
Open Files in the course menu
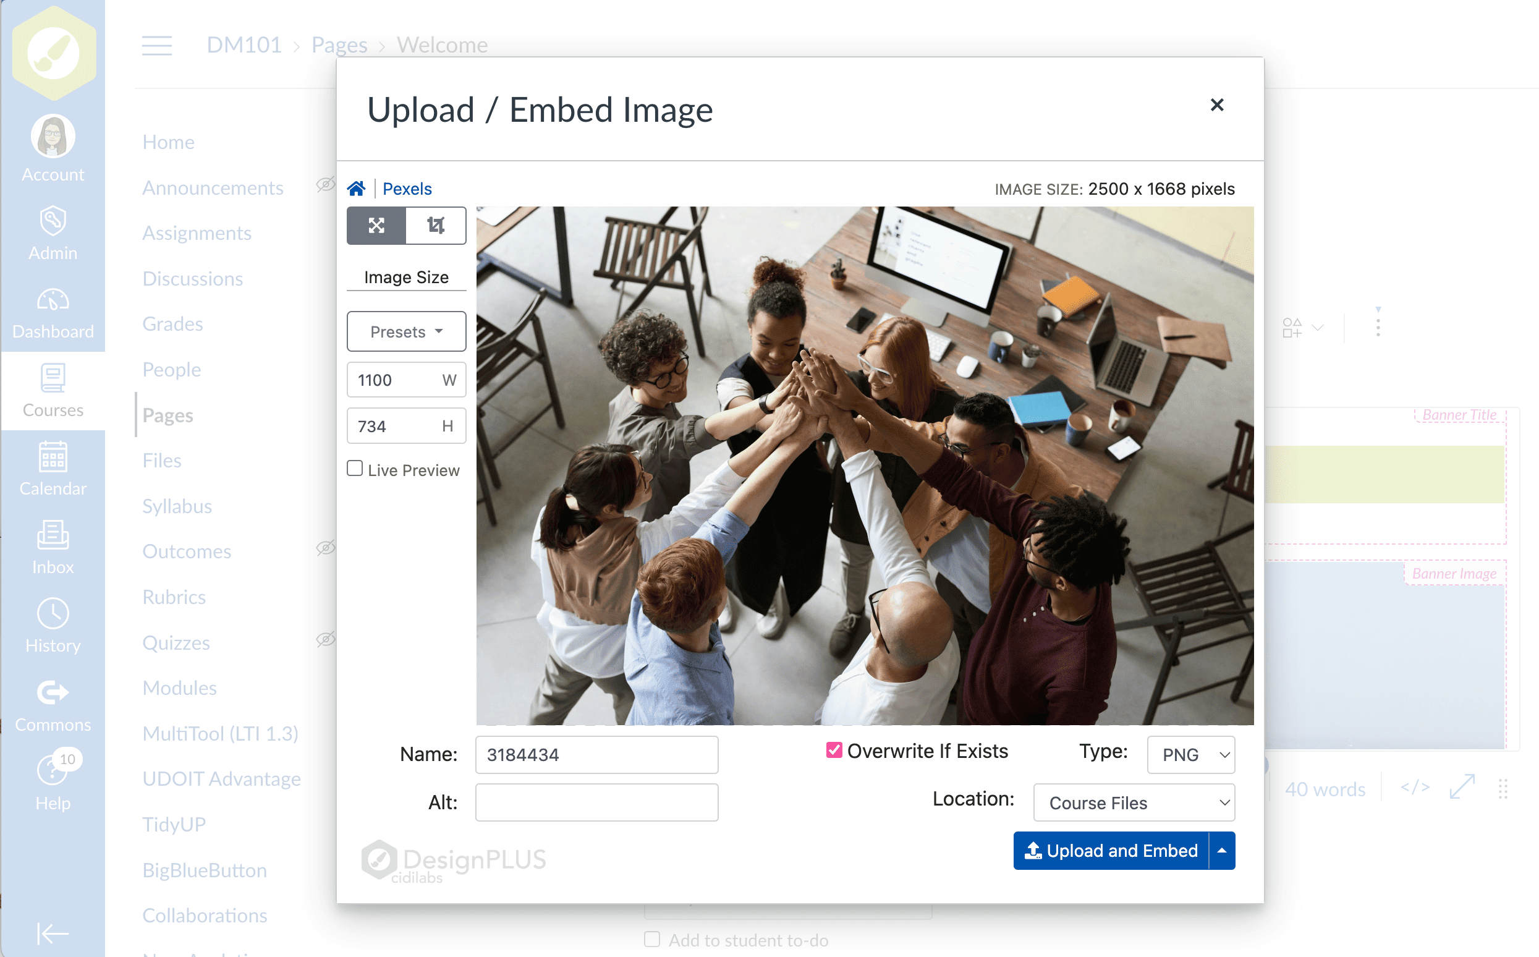point(162,460)
